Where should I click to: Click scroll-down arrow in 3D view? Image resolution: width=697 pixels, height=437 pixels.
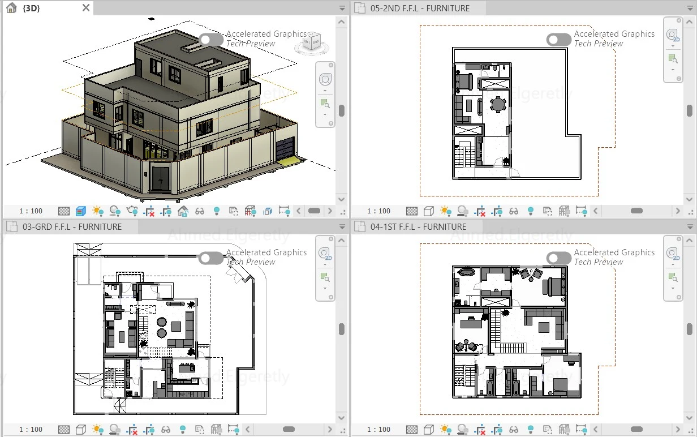(x=341, y=199)
